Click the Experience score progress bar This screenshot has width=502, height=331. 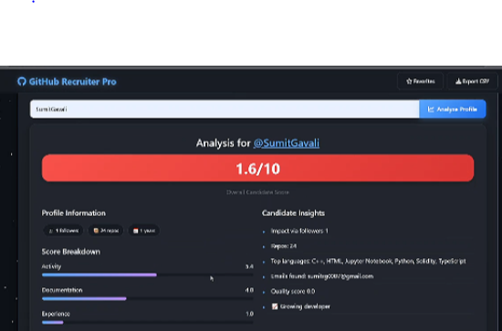(x=147, y=323)
